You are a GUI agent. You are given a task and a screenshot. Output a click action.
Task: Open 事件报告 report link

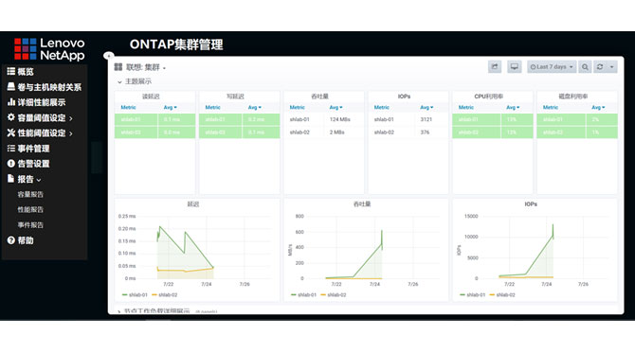click(30, 225)
